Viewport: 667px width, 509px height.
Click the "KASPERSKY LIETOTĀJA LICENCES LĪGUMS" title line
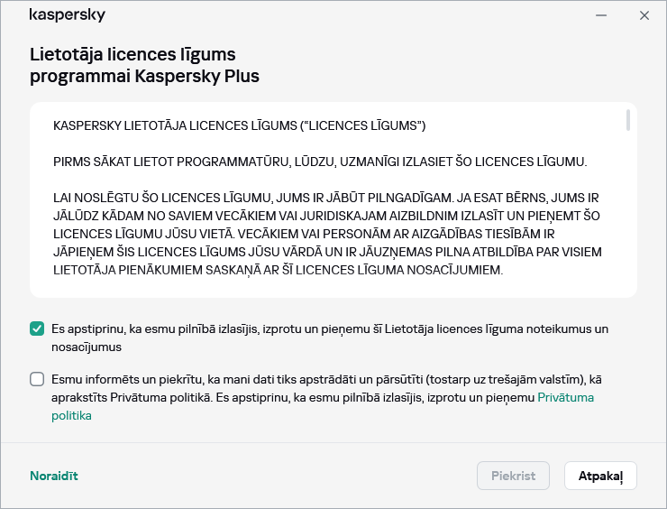click(x=239, y=125)
